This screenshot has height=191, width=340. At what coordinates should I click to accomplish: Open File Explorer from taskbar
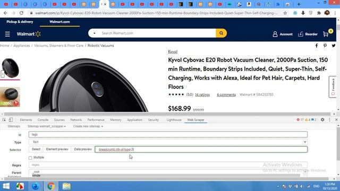tap(66, 186)
